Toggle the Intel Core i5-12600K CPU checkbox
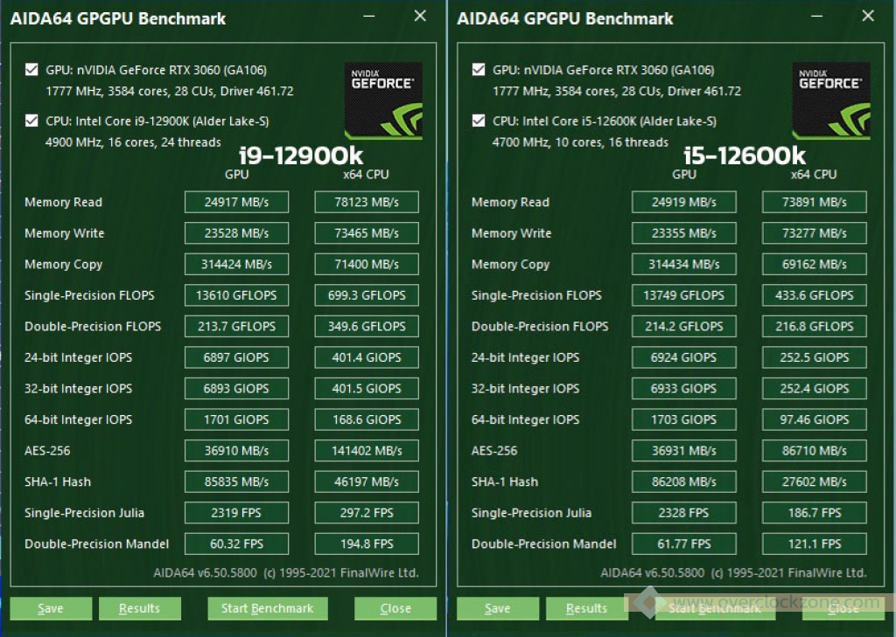896x637 pixels. click(479, 121)
